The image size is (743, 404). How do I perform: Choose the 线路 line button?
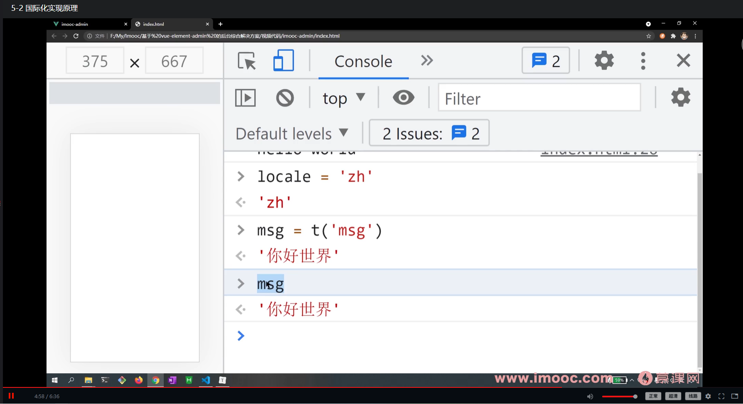tap(693, 396)
